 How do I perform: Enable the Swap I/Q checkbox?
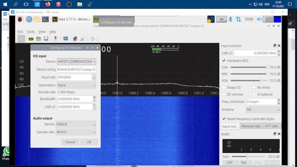[x=224, y=87]
